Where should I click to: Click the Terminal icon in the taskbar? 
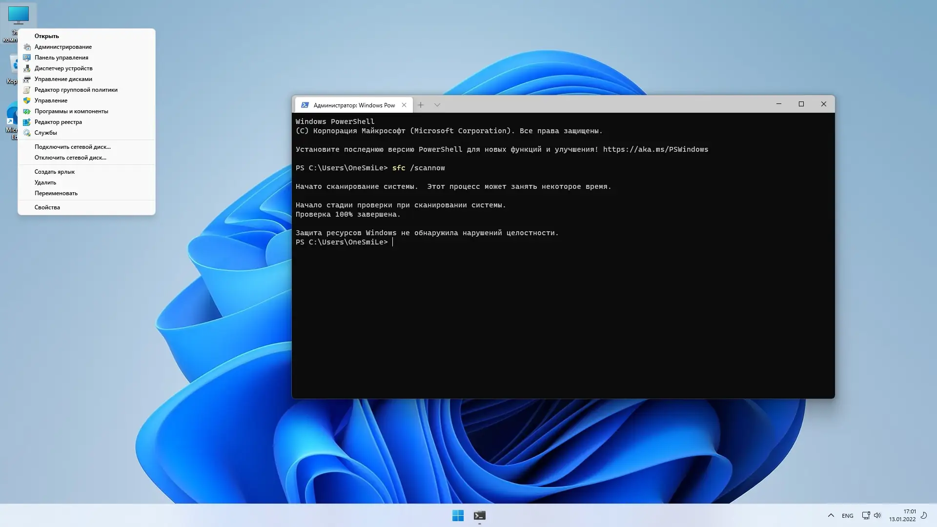pos(479,515)
